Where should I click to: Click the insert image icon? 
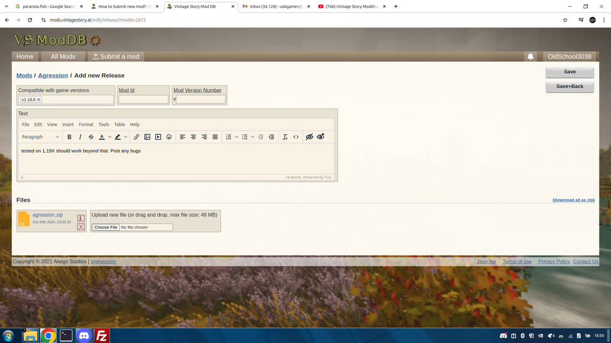coord(147,137)
